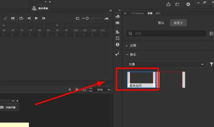Image resolution: width=214 pixels, height=127 pixels.
Task: Open the Align panel icon
Action: [x=117, y=32]
